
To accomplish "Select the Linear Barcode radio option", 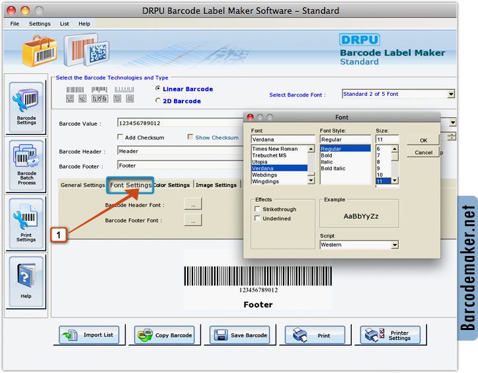I will click(158, 89).
